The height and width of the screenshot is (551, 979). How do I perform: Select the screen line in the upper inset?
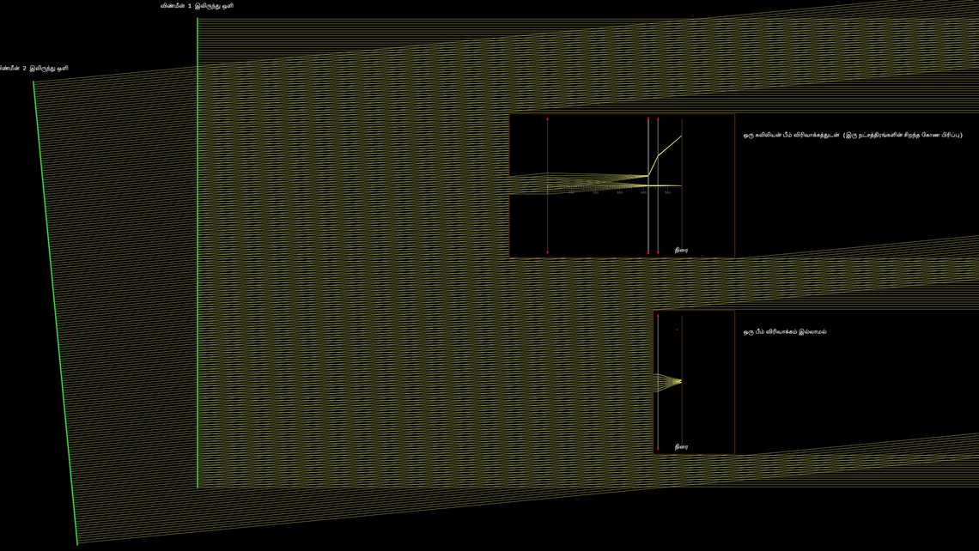pyautogui.click(x=682, y=215)
